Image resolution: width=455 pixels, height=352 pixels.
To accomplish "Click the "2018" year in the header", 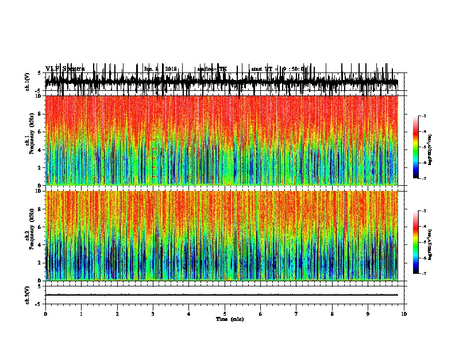I will [171, 69].
